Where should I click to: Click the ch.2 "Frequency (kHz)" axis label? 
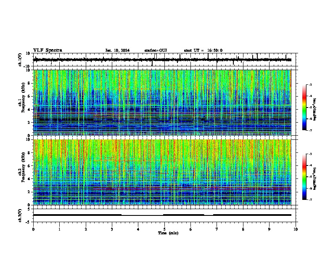[x=24, y=167]
